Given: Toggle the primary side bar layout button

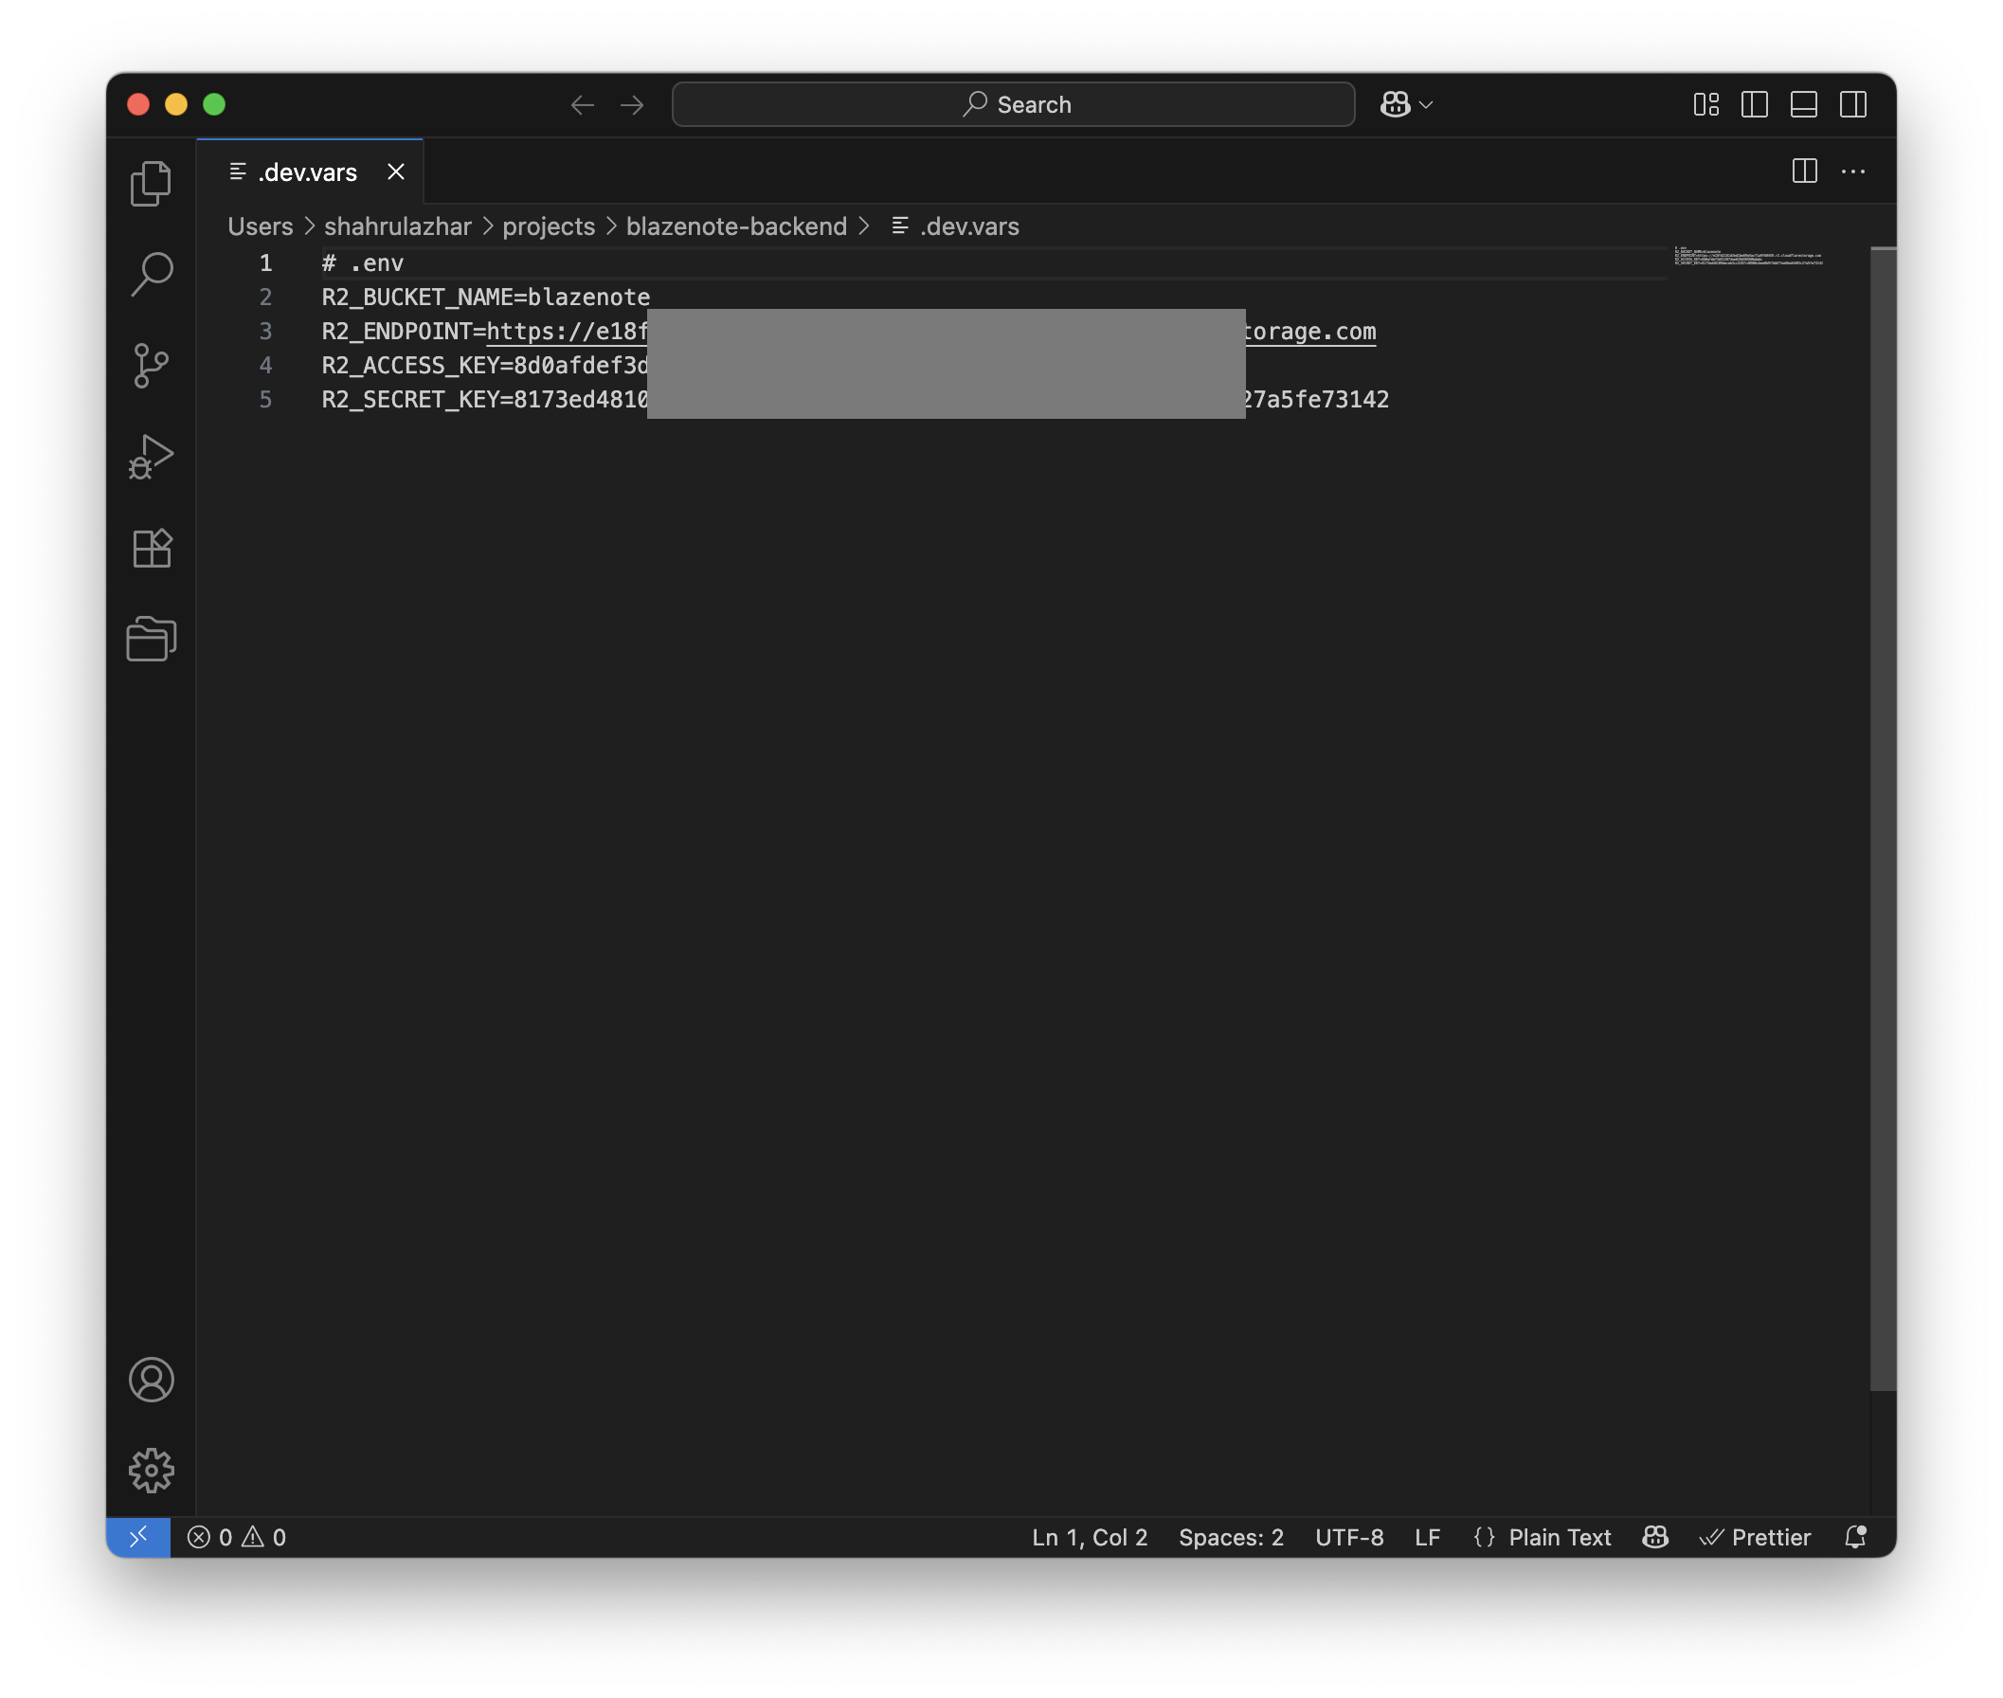Looking at the screenshot, I should (x=1754, y=104).
